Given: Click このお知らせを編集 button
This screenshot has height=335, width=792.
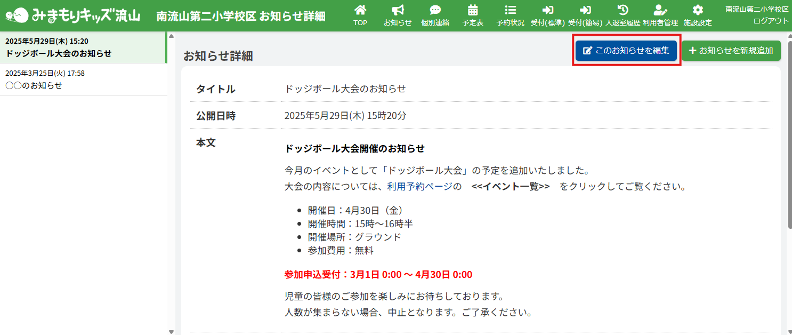Looking at the screenshot, I should point(626,51).
